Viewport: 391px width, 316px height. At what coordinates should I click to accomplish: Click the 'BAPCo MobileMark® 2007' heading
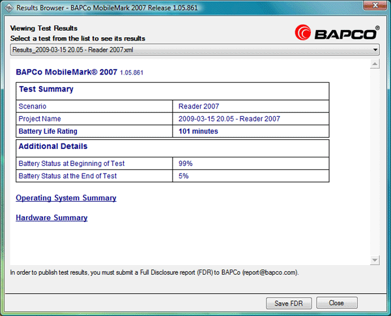click(66, 72)
